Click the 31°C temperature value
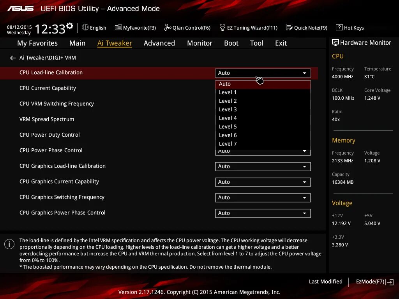 pos(369,77)
